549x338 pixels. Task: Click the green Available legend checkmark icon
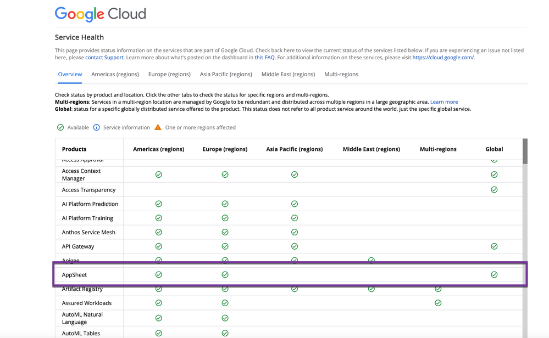[60, 127]
